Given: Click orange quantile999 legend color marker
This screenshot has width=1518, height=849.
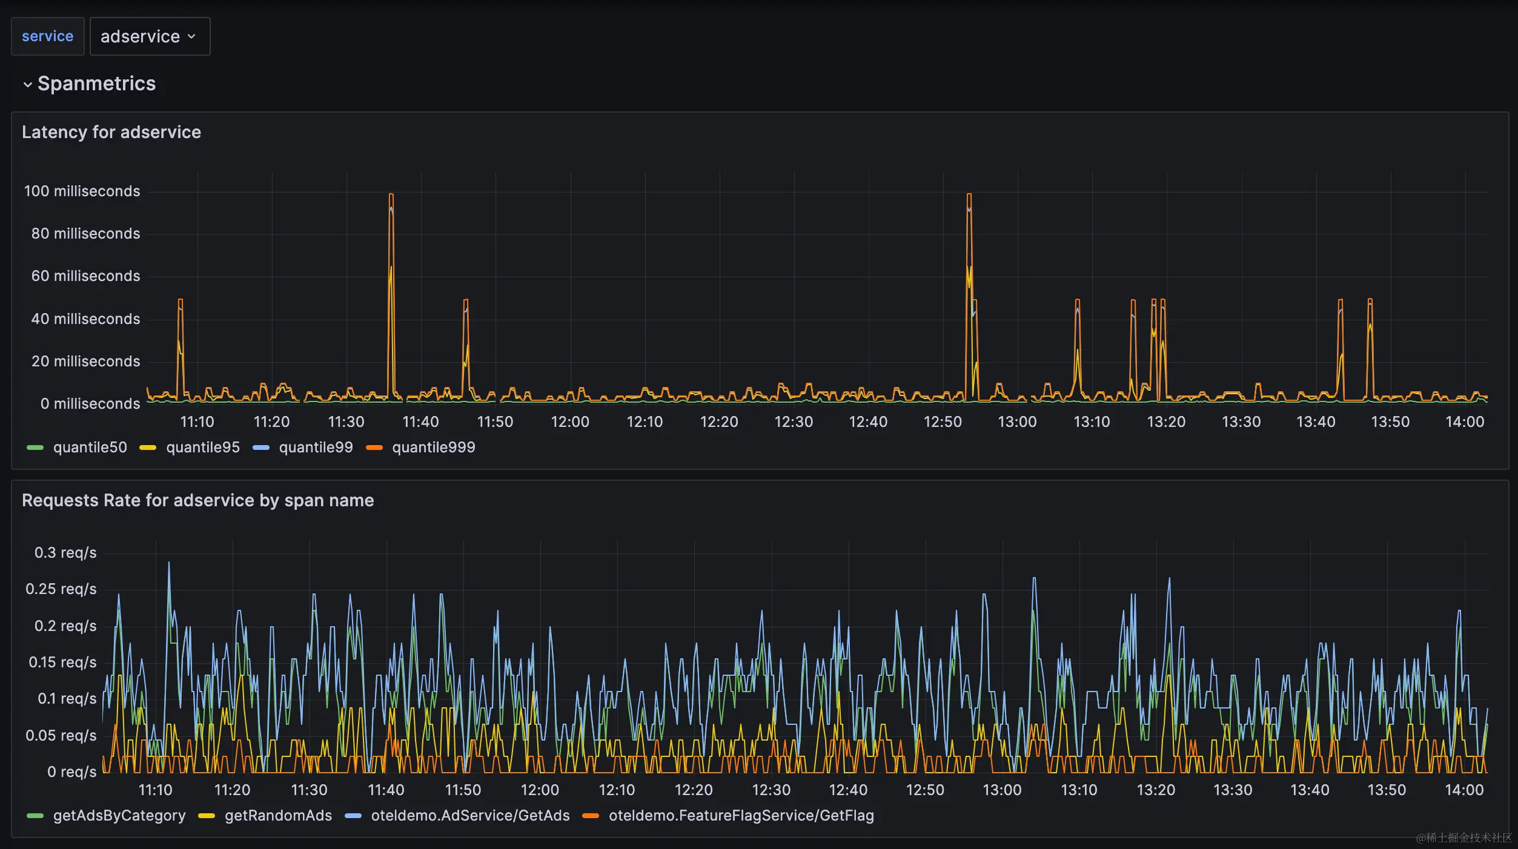Looking at the screenshot, I should coord(374,448).
